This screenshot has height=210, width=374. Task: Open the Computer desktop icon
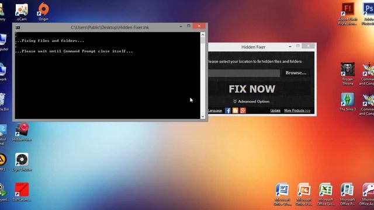click(x=3, y=40)
